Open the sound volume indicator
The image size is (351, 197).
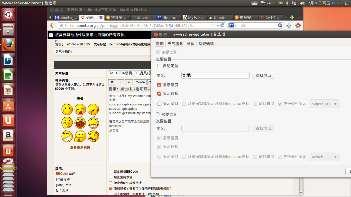(302, 3)
